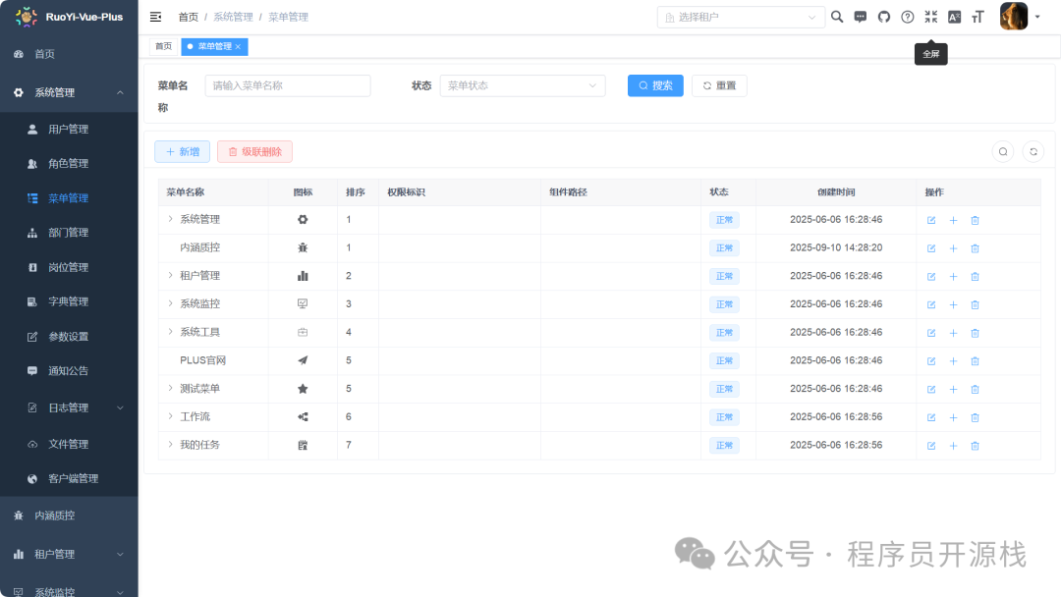The height and width of the screenshot is (597, 1061).
Task: Click the 搜索 search button
Action: [655, 85]
